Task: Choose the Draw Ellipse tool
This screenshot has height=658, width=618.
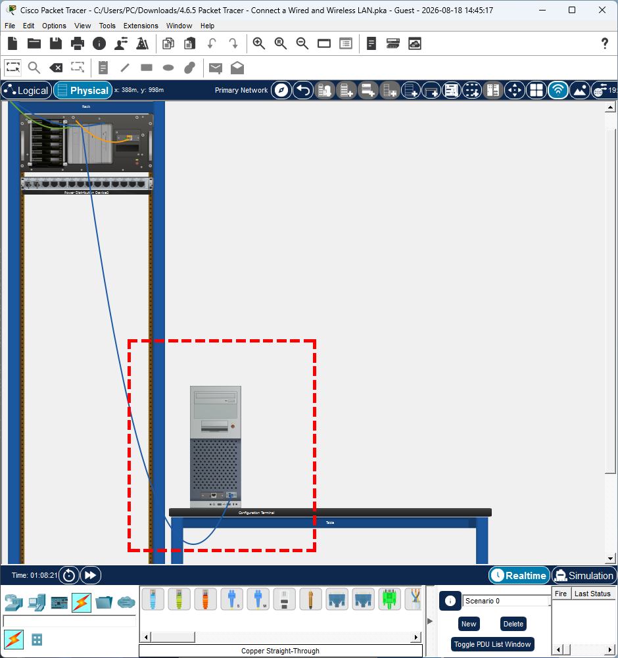Action: coord(168,68)
